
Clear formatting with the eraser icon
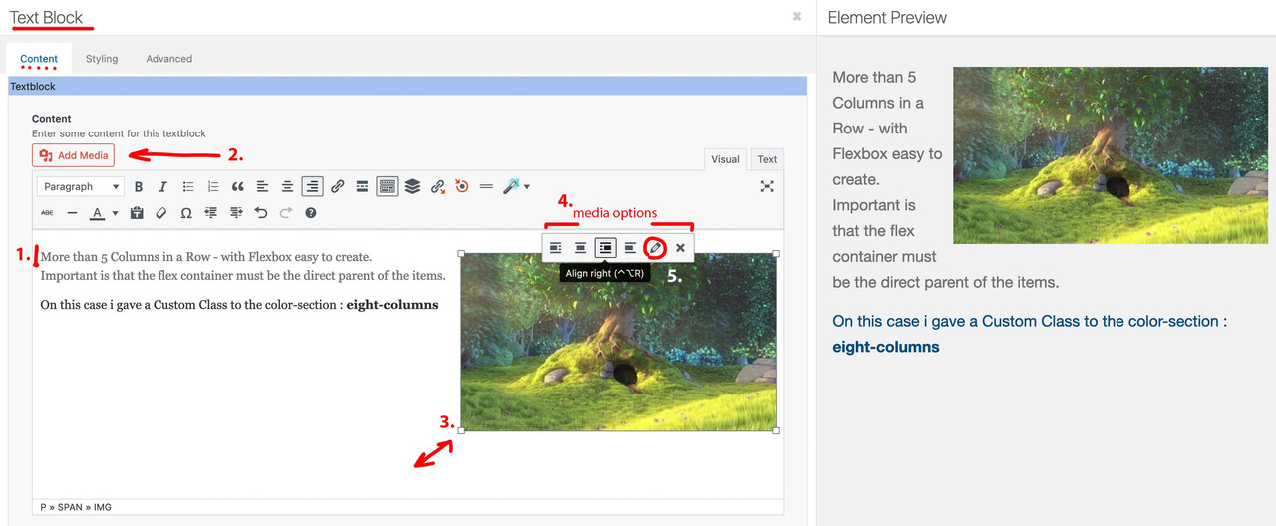coord(161,213)
